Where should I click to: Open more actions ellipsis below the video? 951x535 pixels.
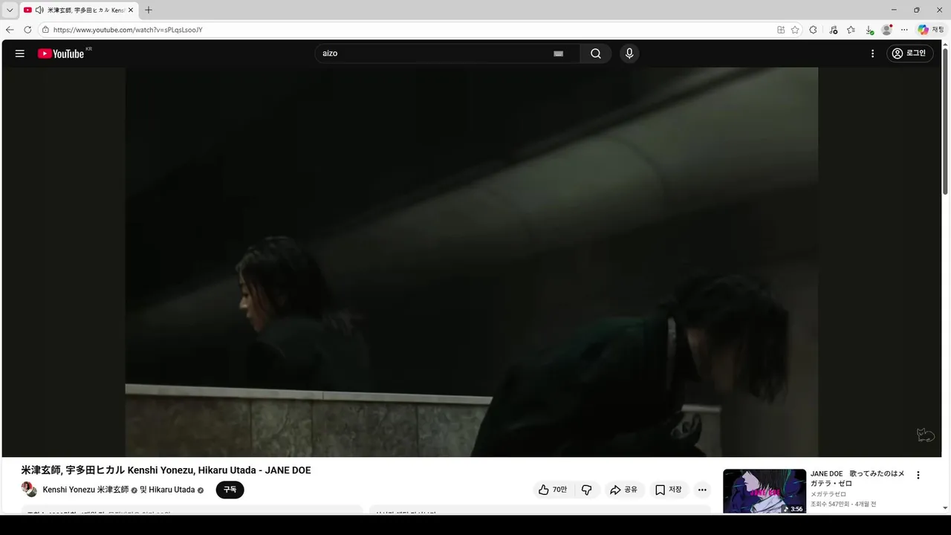[702, 490]
